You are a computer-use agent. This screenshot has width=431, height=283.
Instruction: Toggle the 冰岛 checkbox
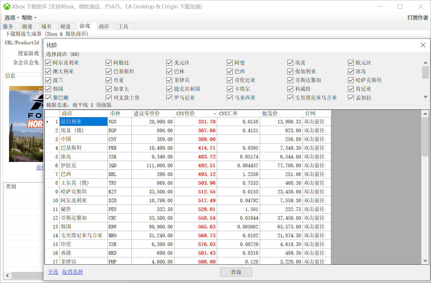click(x=351, y=71)
